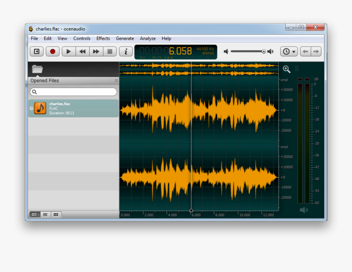Select the zoom magnifier above the waveform
The width and height of the screenshot is (352, 272).
(x=287, y=69)
